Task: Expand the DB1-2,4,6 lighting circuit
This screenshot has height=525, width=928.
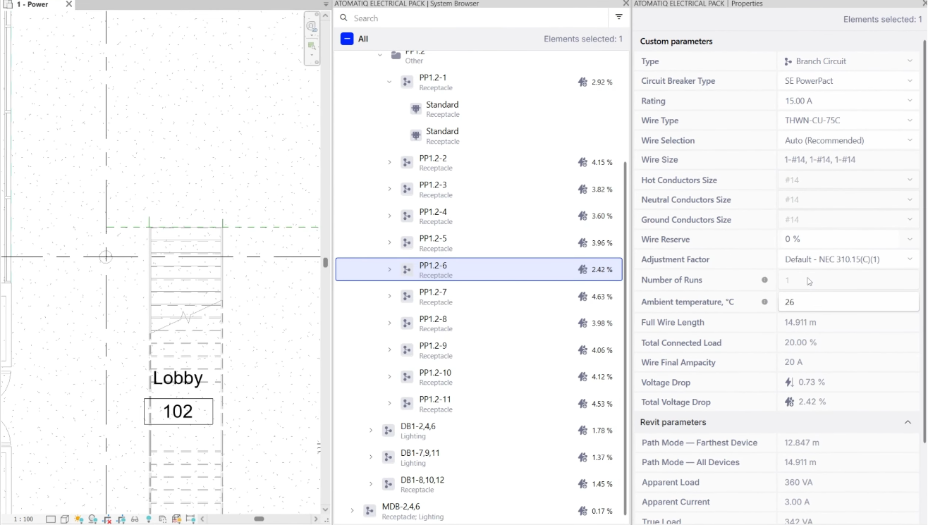Action: pos(371,430)
